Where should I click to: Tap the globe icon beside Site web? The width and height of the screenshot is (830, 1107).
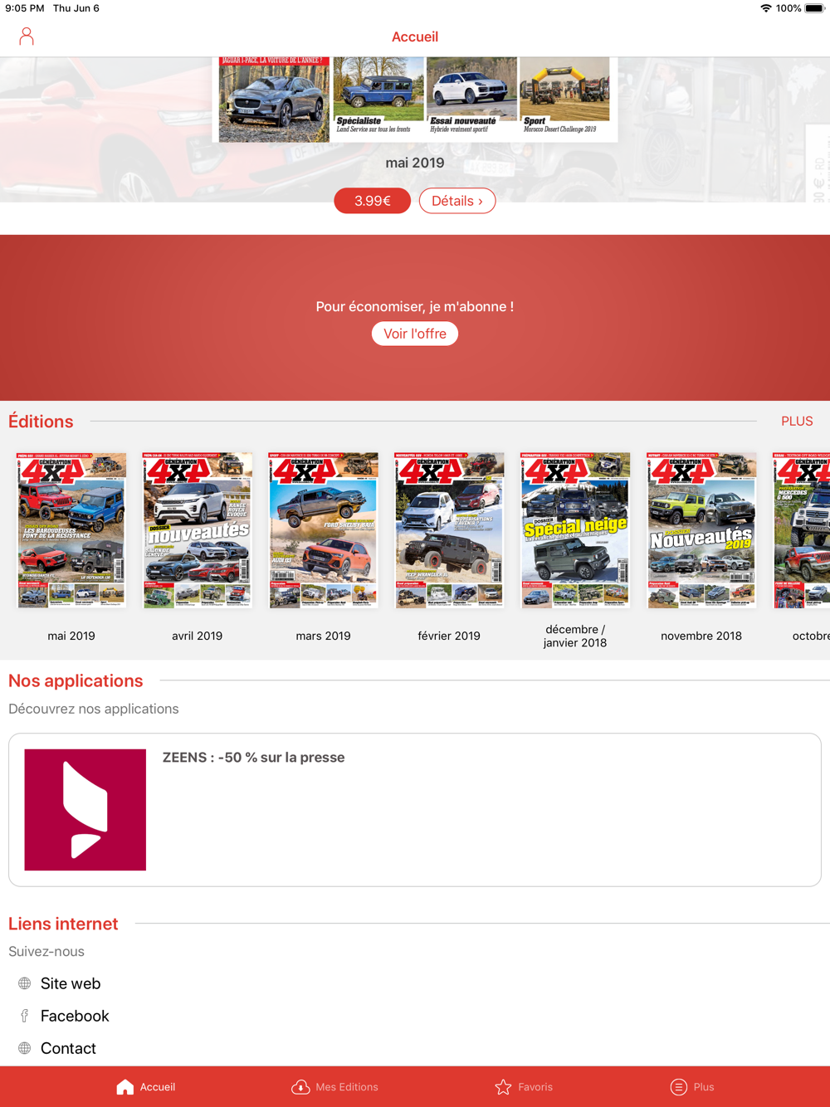(x=25, y=983)
